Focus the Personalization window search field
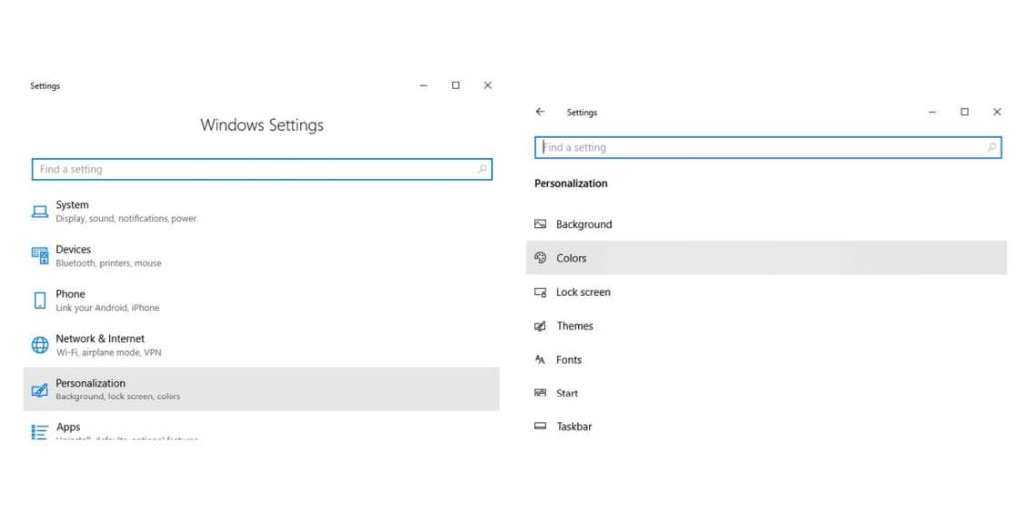This screenshot has width=1024, height=528. [x=758, y=148]
